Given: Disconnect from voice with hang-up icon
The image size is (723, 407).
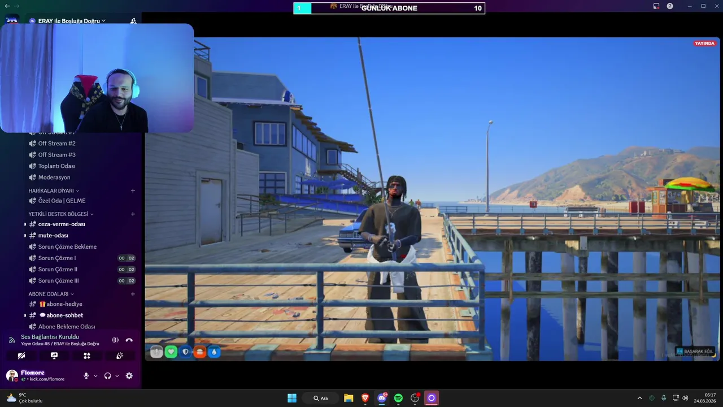Looking at the screenshot, I should [129, 340].
